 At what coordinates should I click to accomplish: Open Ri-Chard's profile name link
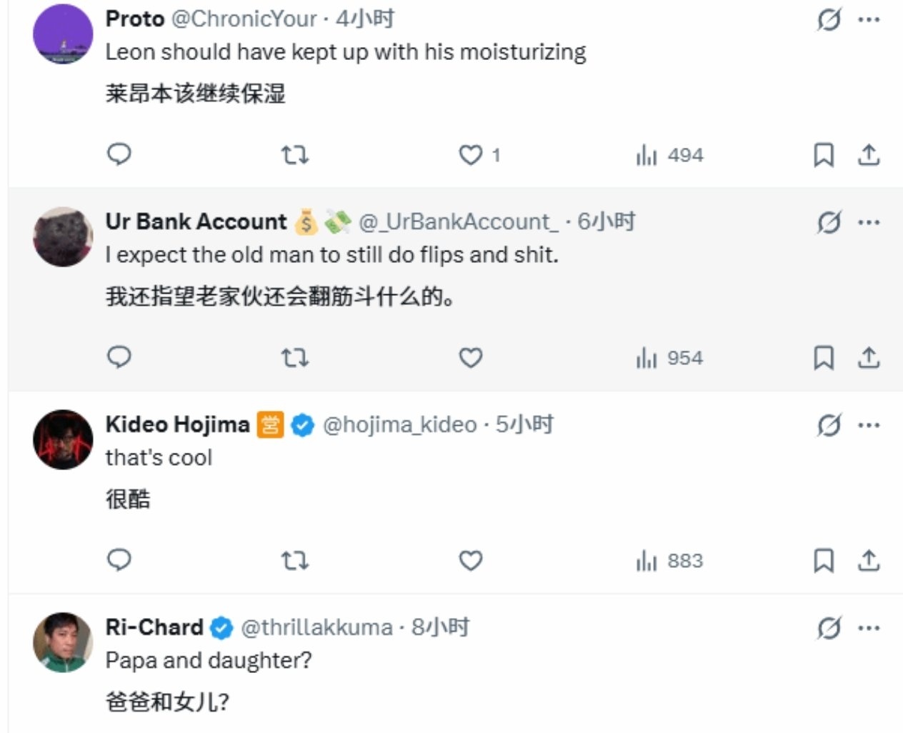point(154,627)
